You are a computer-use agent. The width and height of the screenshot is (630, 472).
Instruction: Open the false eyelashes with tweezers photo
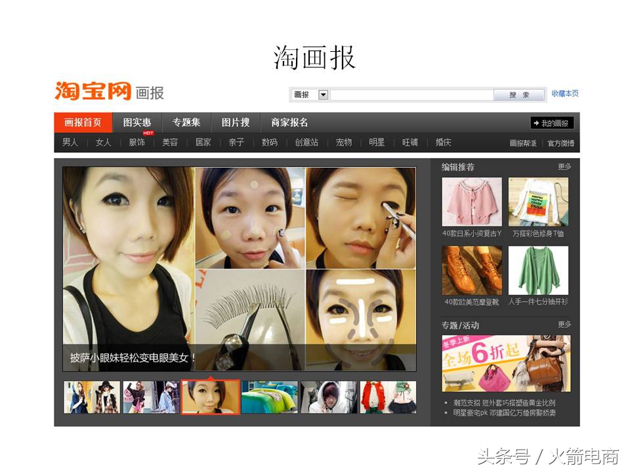click(x=250, y=320)
